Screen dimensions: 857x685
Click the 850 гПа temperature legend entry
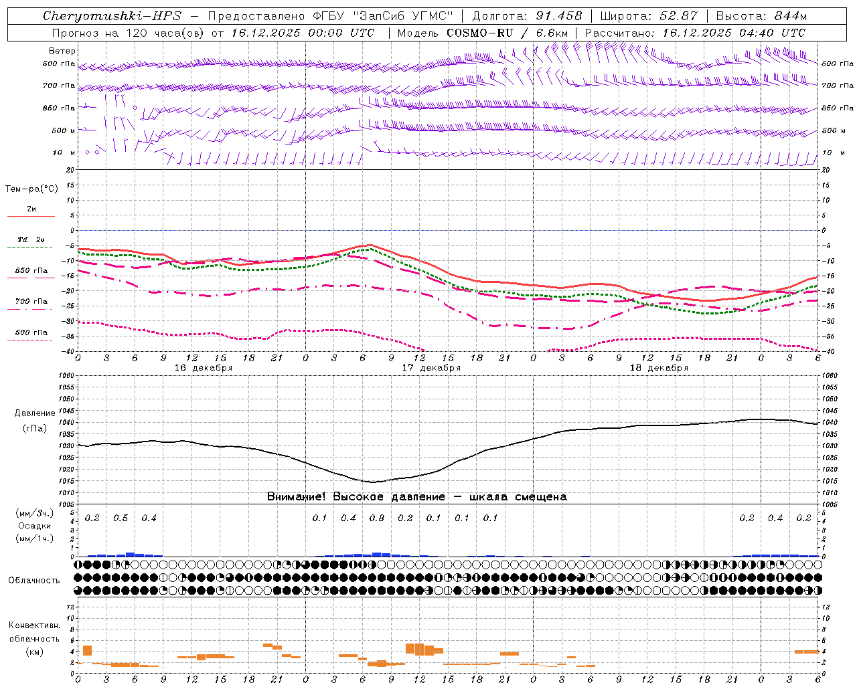point(31,271)
